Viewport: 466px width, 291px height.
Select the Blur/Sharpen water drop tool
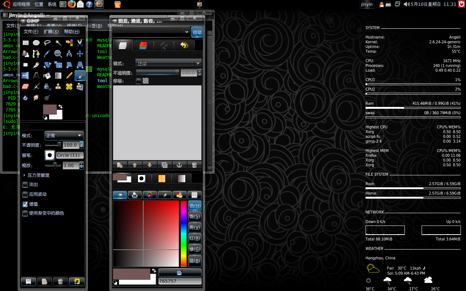tap(25, 97)
